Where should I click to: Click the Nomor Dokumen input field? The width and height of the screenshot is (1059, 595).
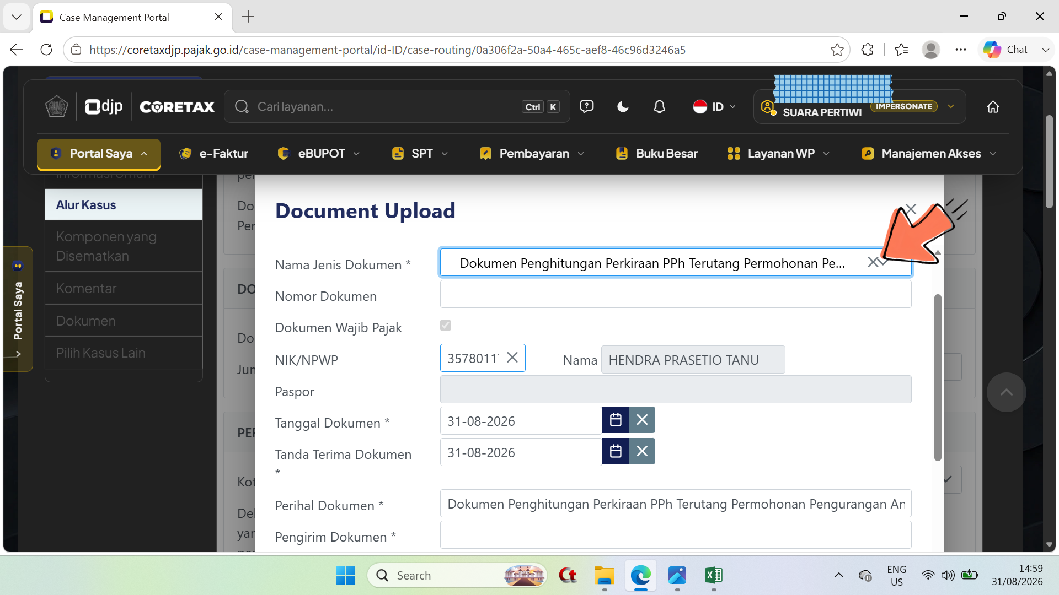[676, 294]
